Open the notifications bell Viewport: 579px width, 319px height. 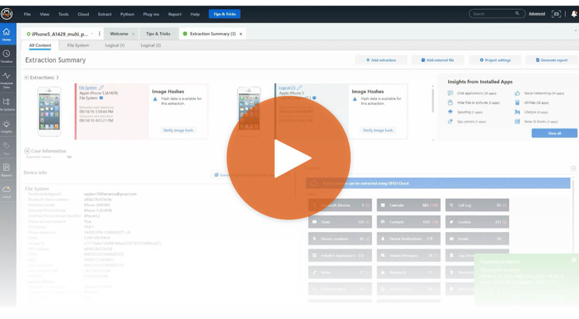(574, 14)
